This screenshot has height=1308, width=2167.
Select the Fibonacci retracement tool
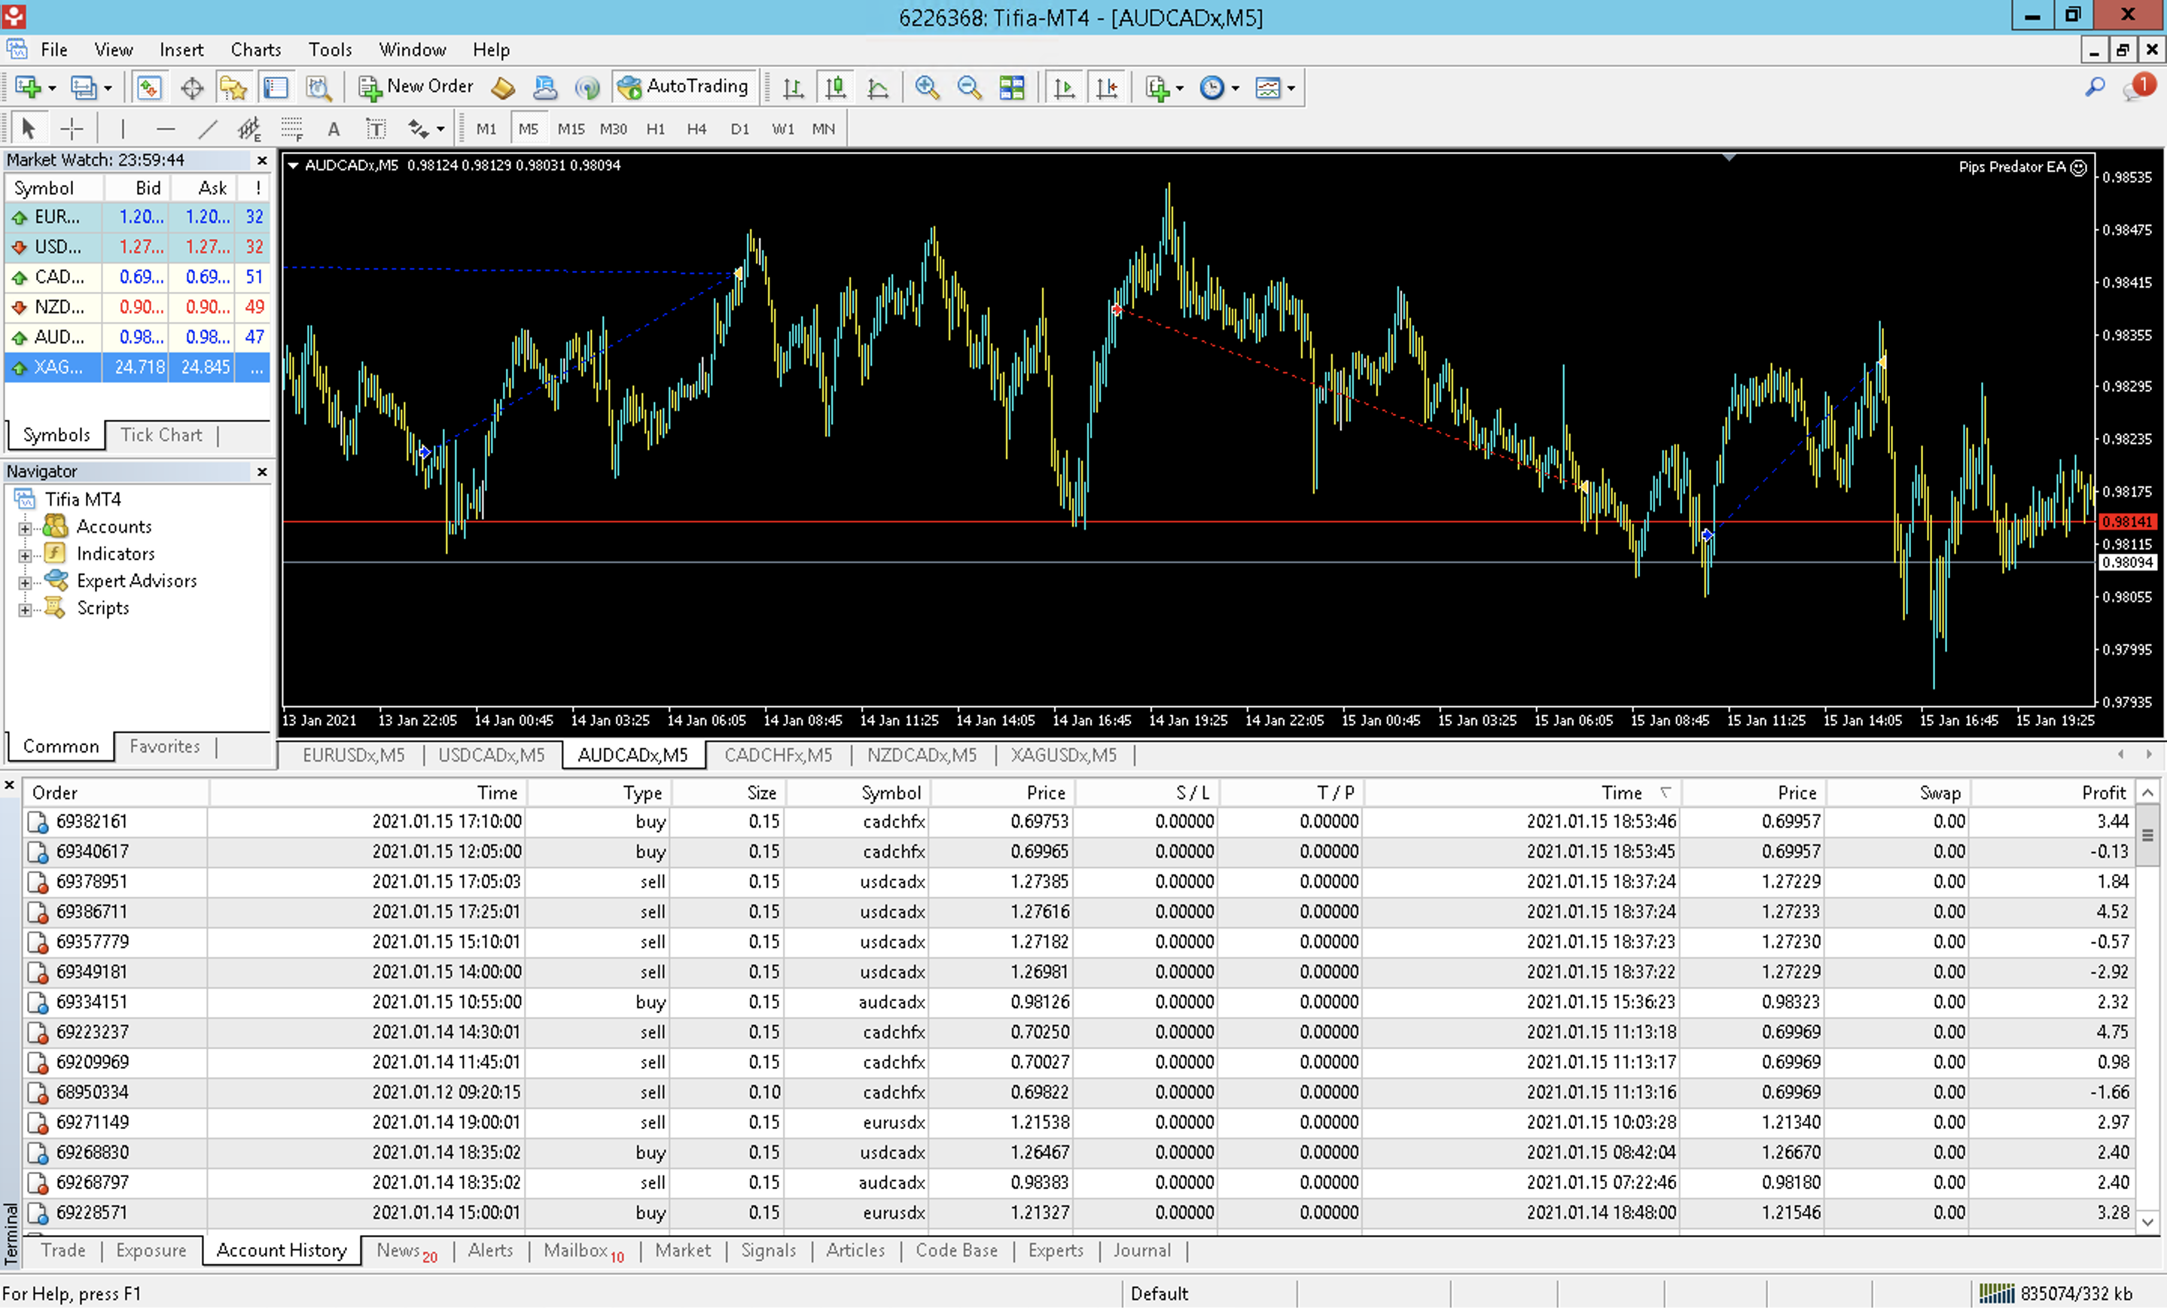coord(292,129)
